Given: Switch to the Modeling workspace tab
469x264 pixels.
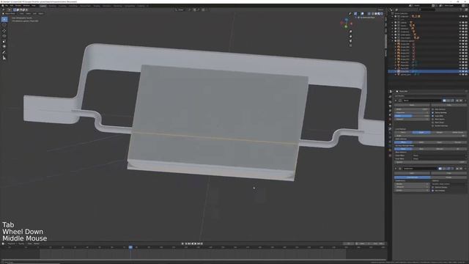Looking at the screenshot, I should point(52,6).
